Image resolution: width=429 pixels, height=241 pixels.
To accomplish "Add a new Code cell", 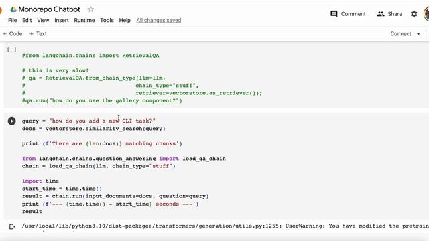I will click(13, 34).
